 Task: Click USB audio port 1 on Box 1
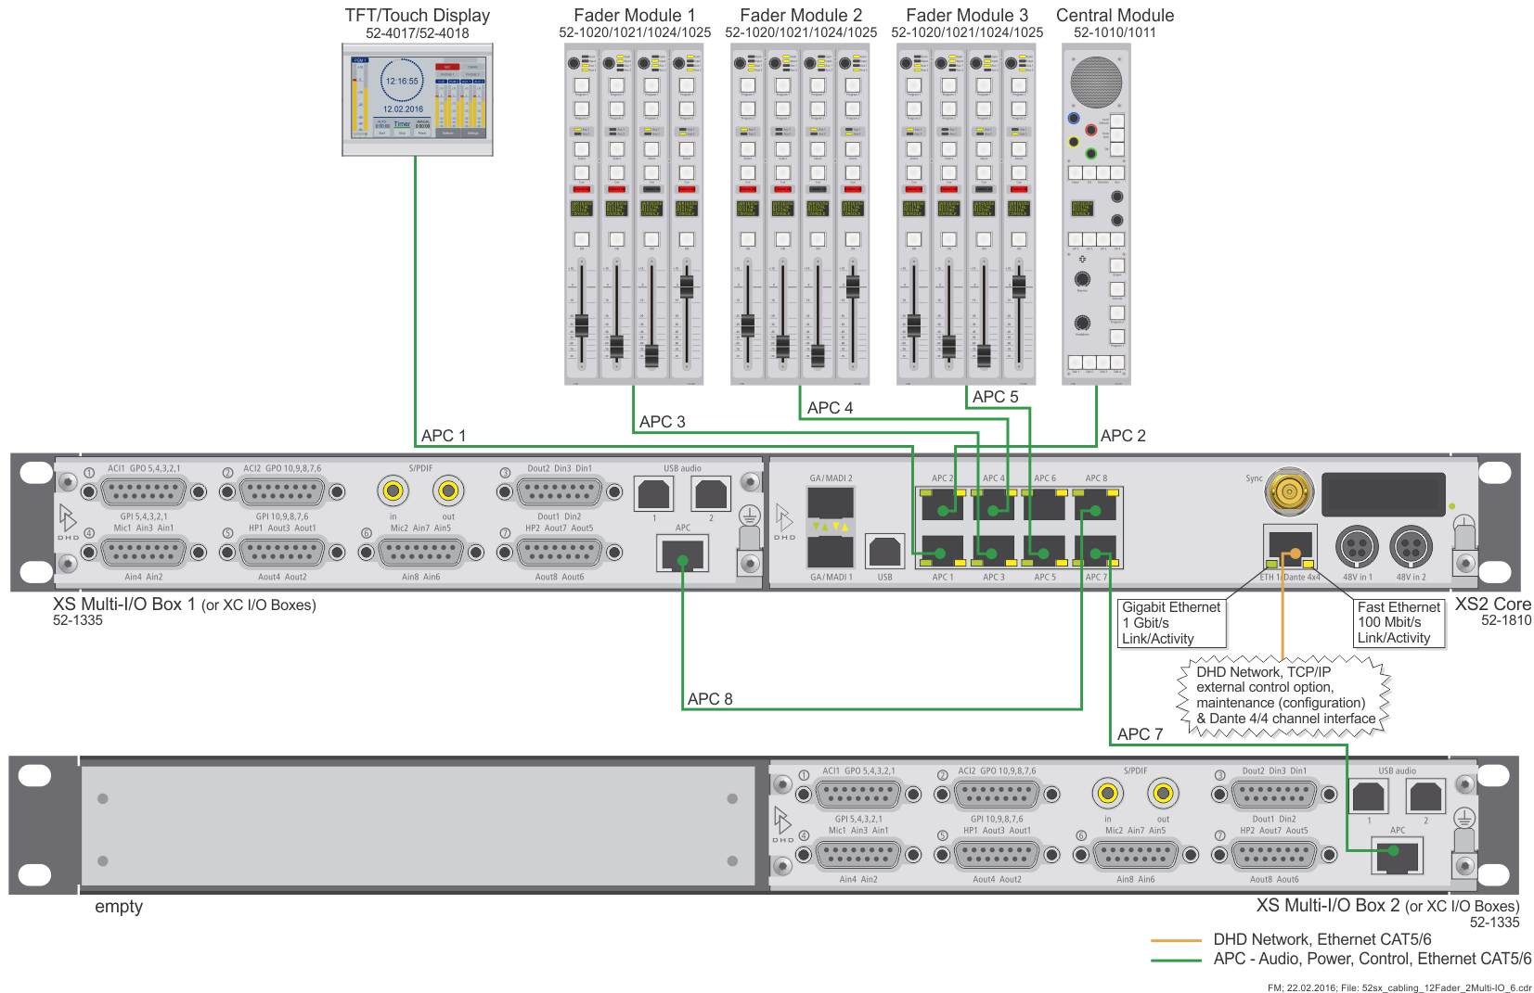tap(654, 493)
